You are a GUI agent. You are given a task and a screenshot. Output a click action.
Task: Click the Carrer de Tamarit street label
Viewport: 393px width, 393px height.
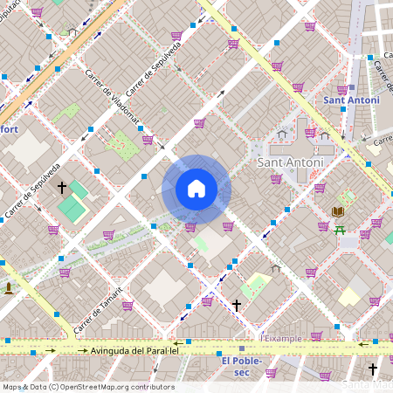(x=98, y=310)
